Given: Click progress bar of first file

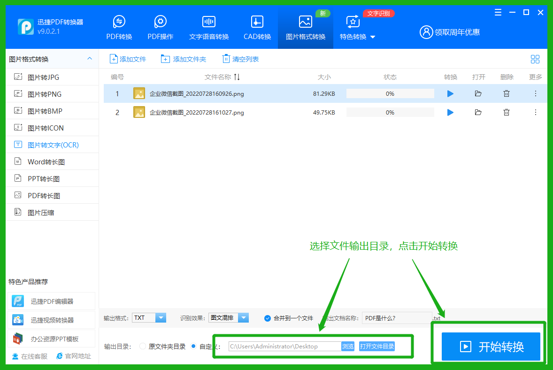Looking at the screenshot, I should [x=390, y=93].
